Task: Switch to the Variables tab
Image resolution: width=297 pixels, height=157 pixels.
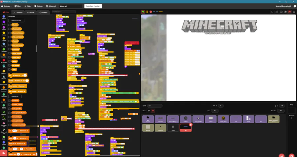Action: pyautogui.click(x=43, y=12)
